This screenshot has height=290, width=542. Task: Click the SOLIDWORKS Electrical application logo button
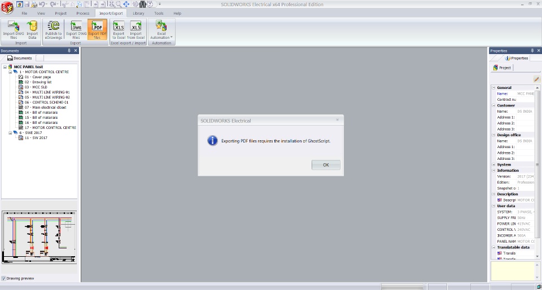[7, 7]
